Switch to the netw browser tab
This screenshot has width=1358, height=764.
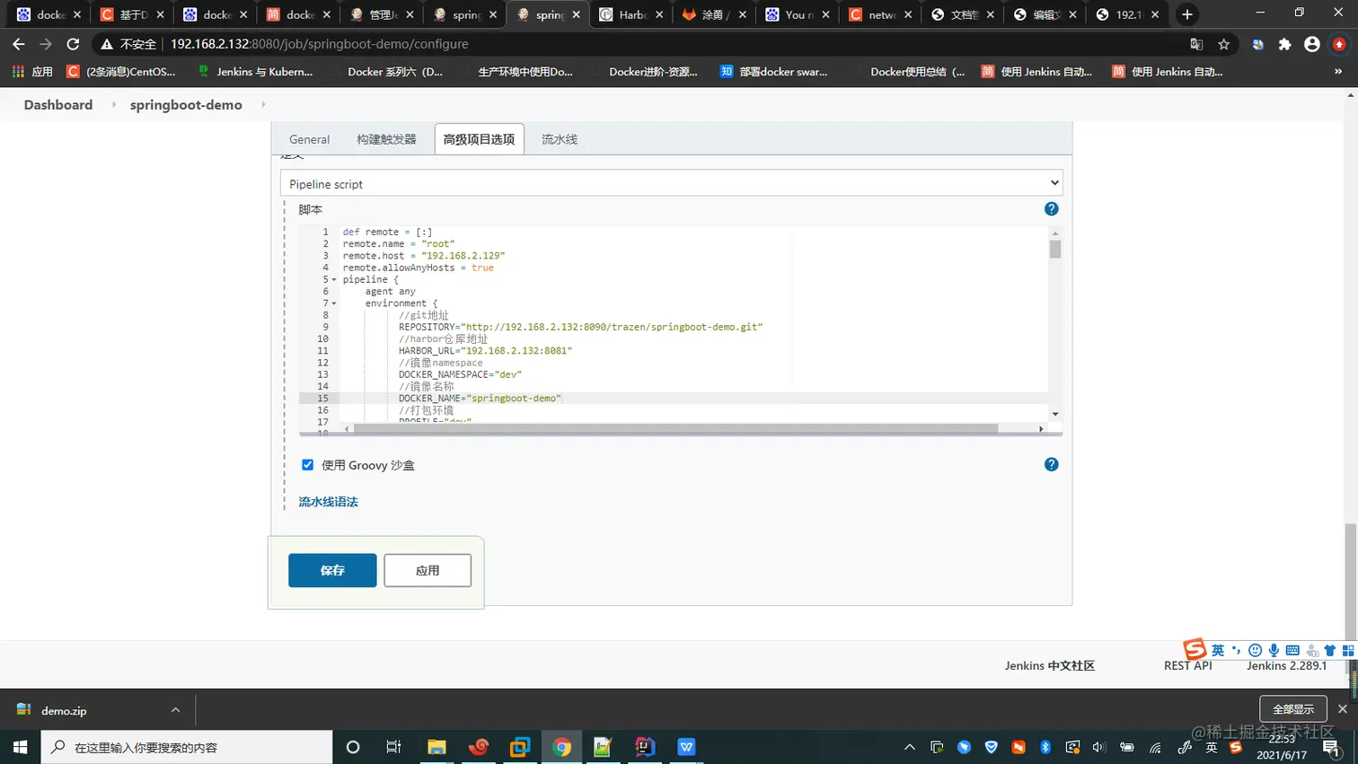880,14
